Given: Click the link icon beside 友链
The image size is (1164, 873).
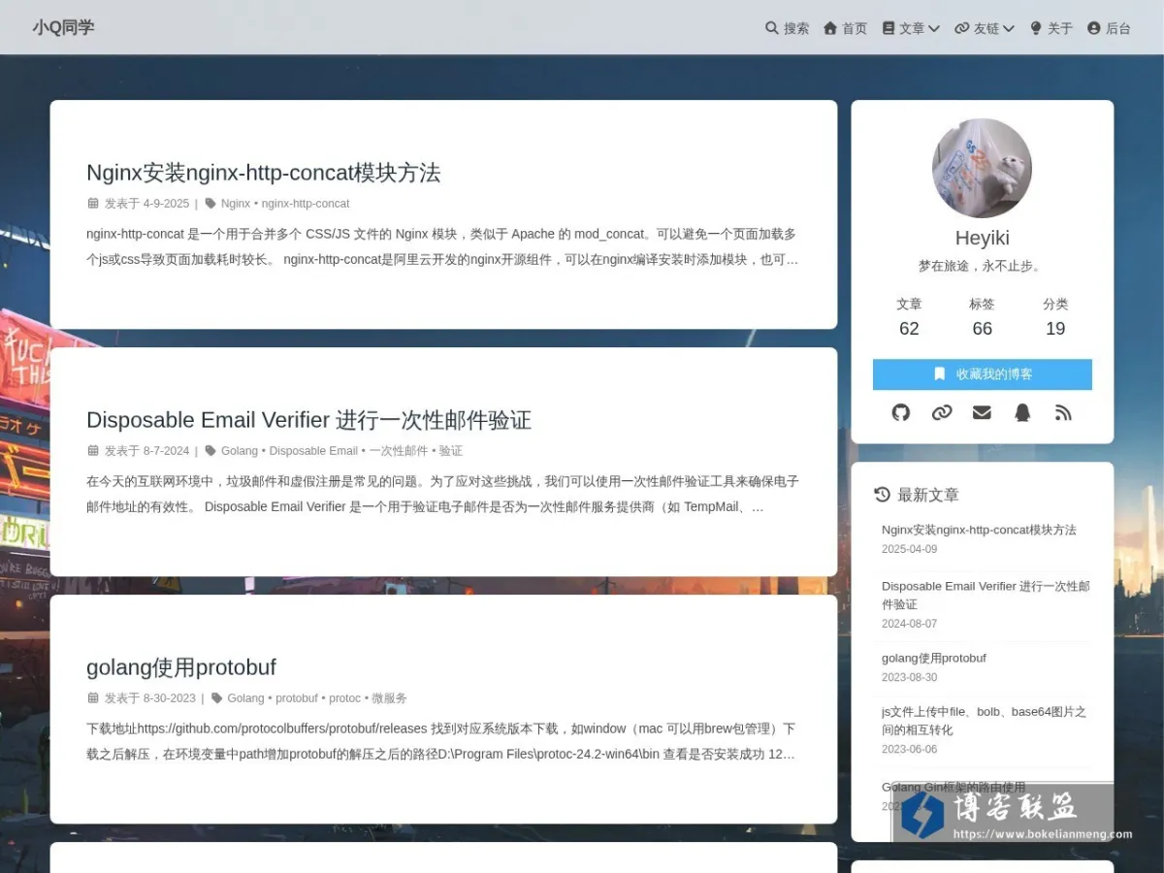Looking at the screenshot, I should 962,28.
